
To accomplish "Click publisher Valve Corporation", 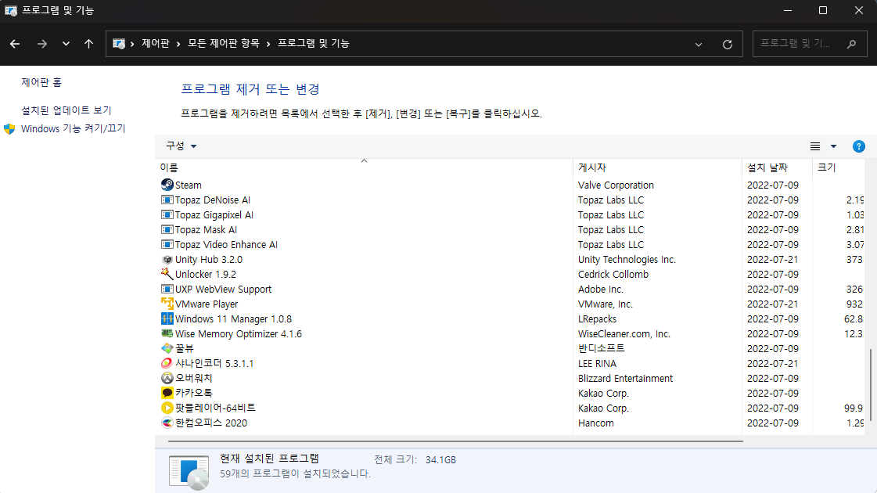I will [616, 185].
